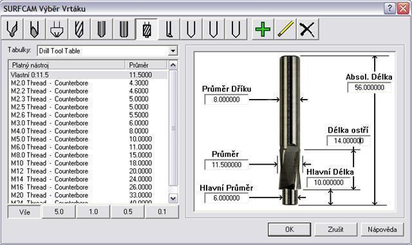412x245 pixels.
Task: Pick the threaded tap tool icon
Action: click(102, 29)
